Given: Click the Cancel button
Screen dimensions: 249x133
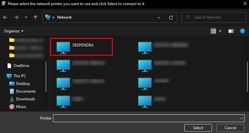Looking at the screenshot, I should [230, 128].
